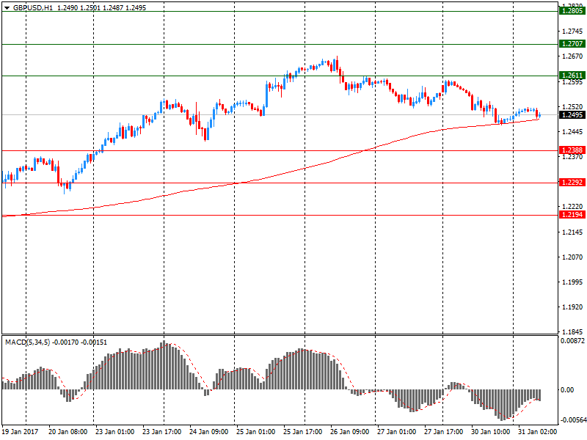Click the 1.2611 green resistance label
The image size is (587, 440).
pos(572,76)
